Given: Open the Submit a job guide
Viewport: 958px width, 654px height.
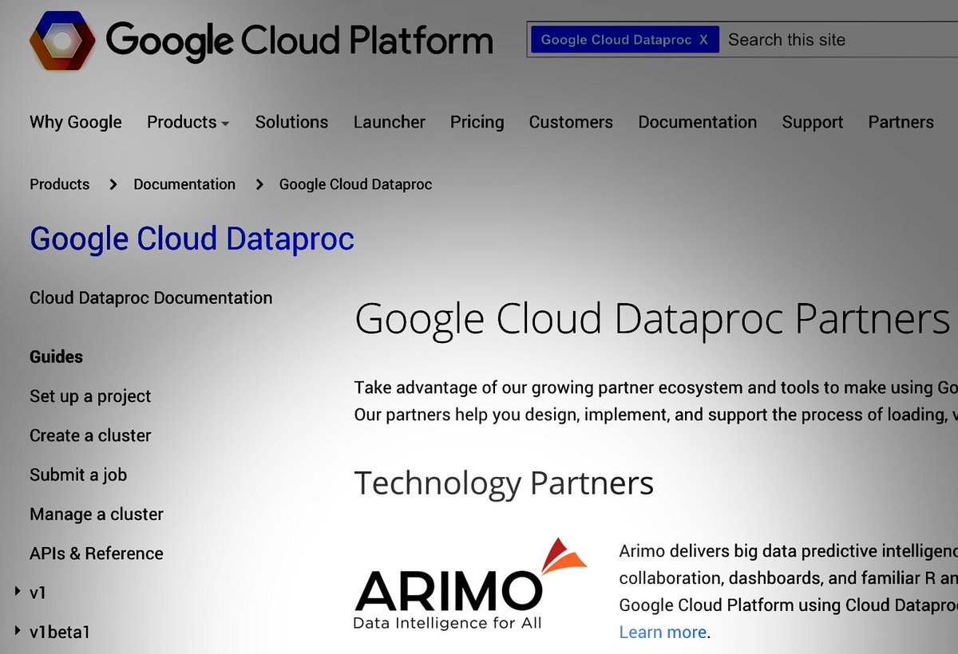Looking at the screenshot, I should [x=78, y=475].
